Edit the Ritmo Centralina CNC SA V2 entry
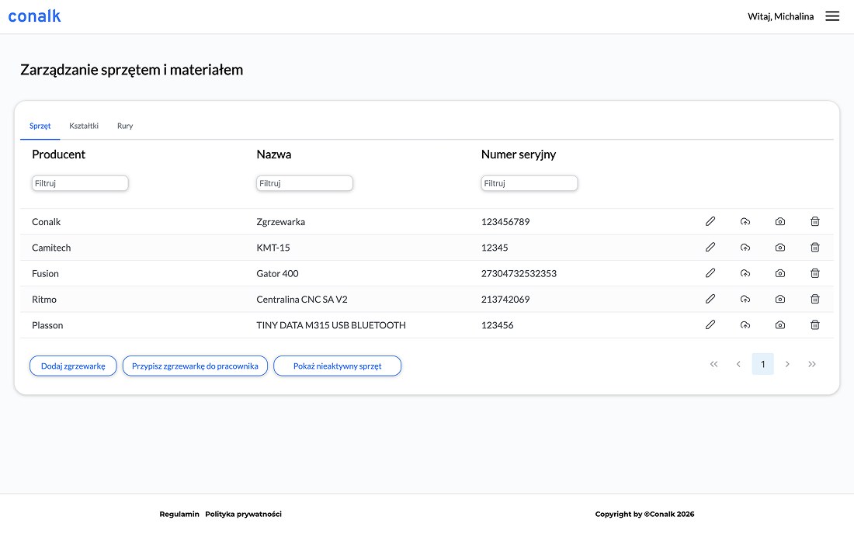Viewport: 854px width, 534px height. pyautogui.click(x=710, y=299)
